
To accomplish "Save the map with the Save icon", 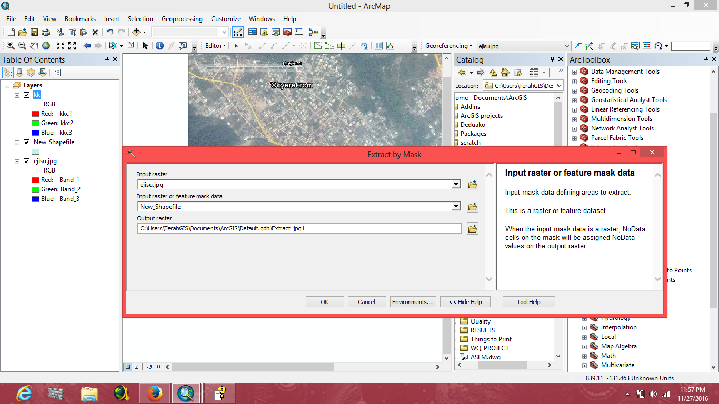I will click(x=34, y=32).
